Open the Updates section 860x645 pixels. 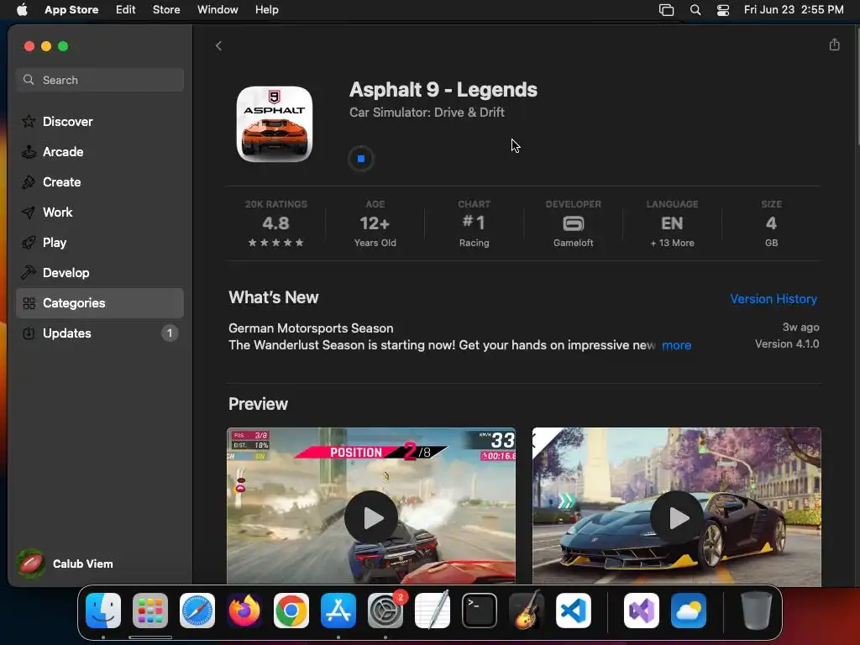pos(100,333)
